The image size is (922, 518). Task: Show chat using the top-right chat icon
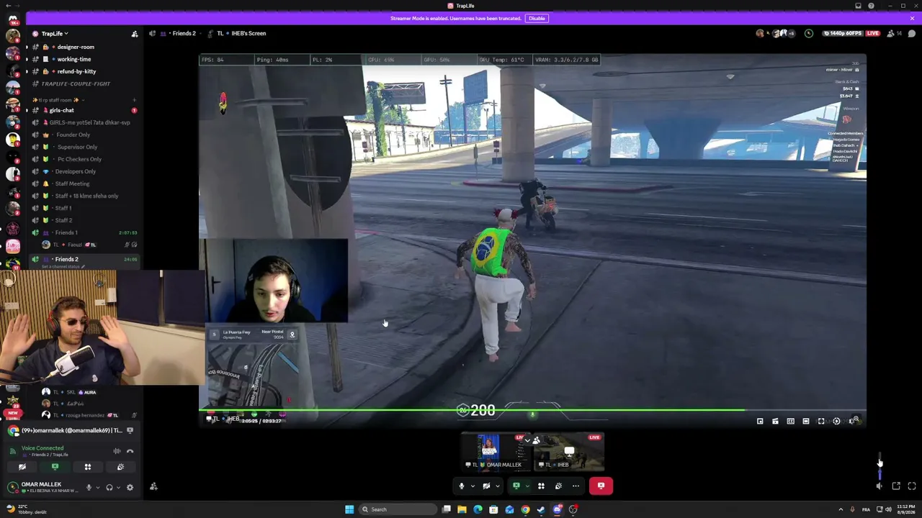(911, 33)
